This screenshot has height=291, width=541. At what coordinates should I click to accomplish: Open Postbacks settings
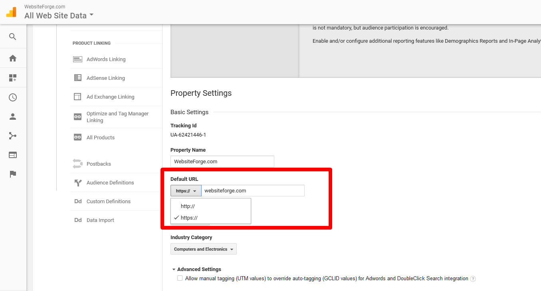(99, 164)
